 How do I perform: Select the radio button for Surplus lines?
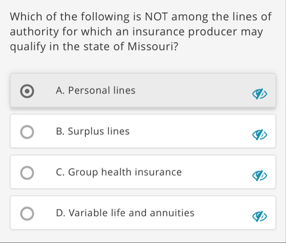point(27,132)
